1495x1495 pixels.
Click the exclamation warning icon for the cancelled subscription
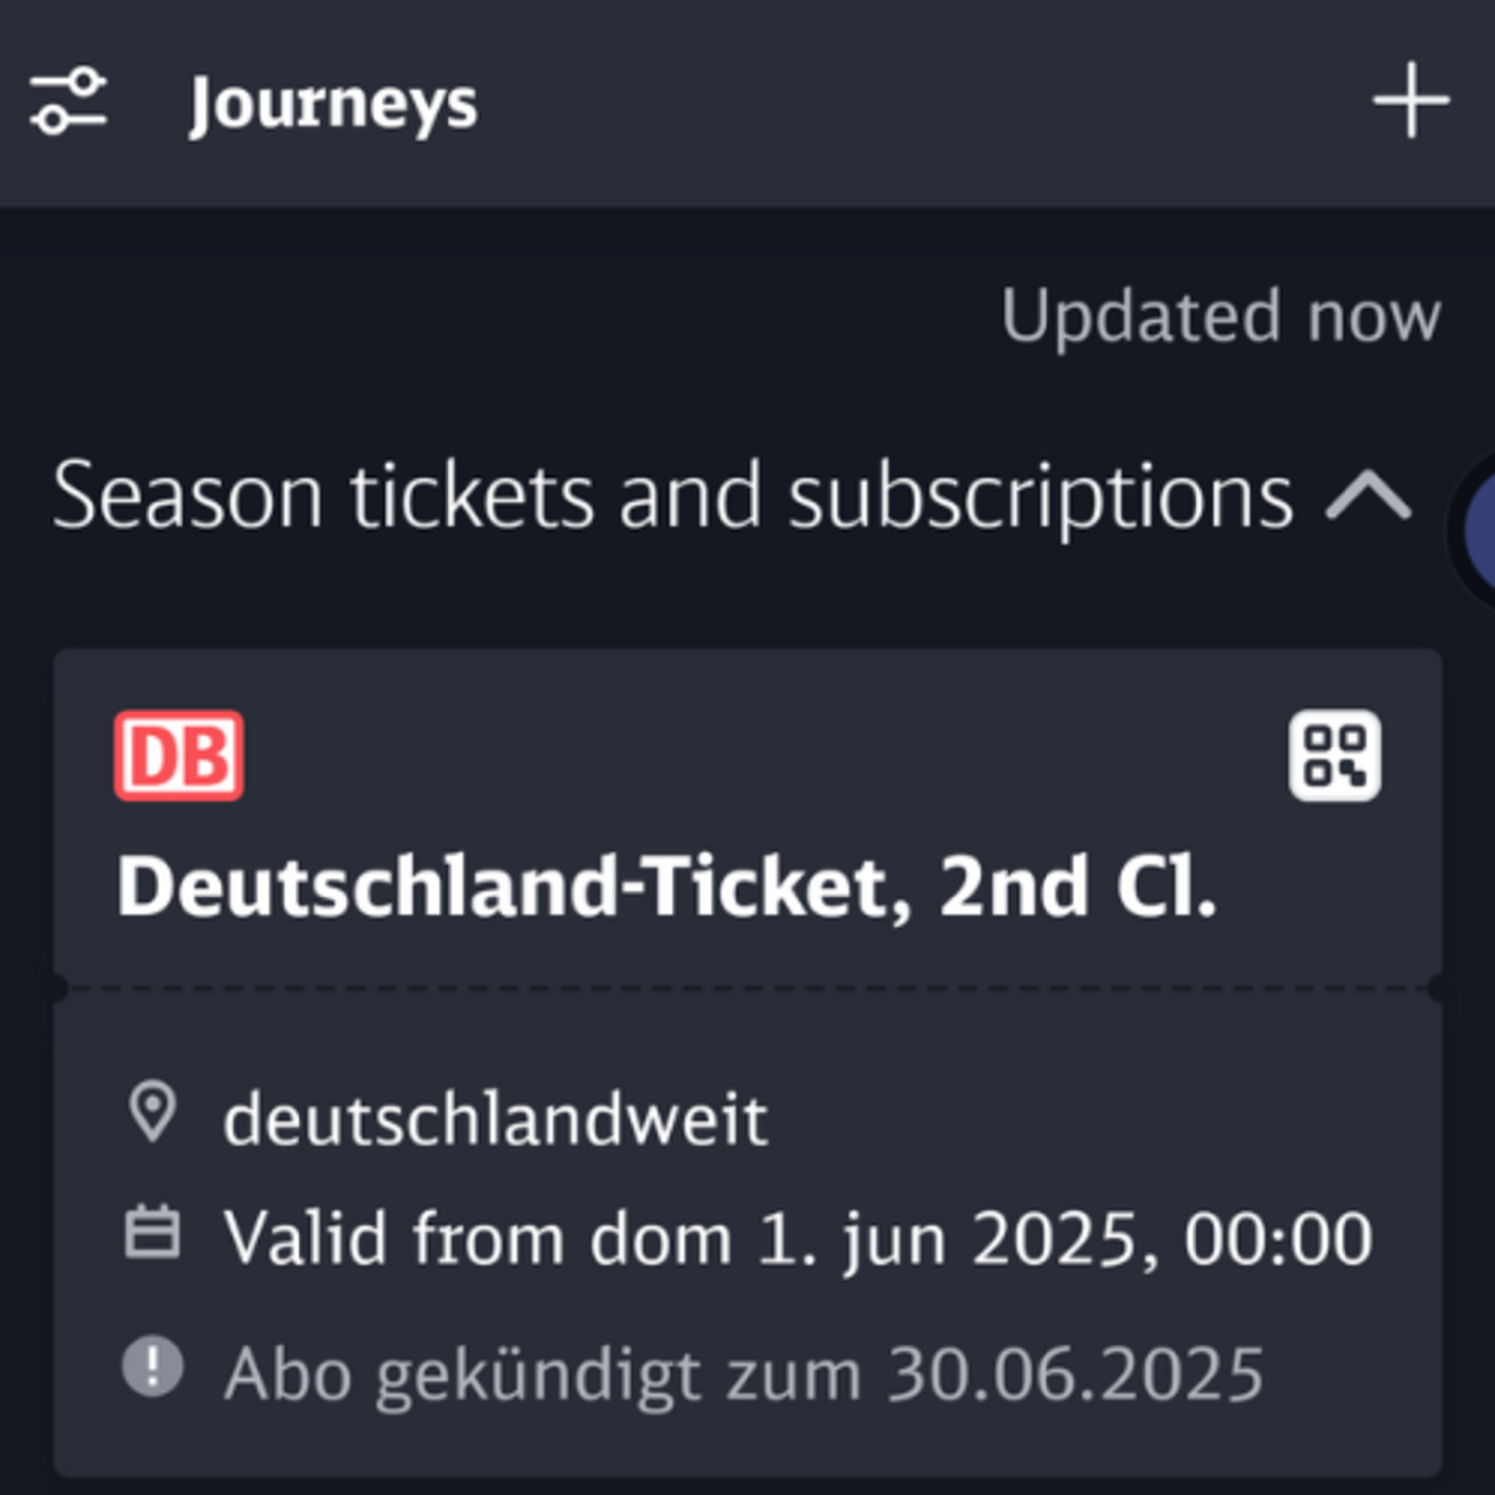152,1366
